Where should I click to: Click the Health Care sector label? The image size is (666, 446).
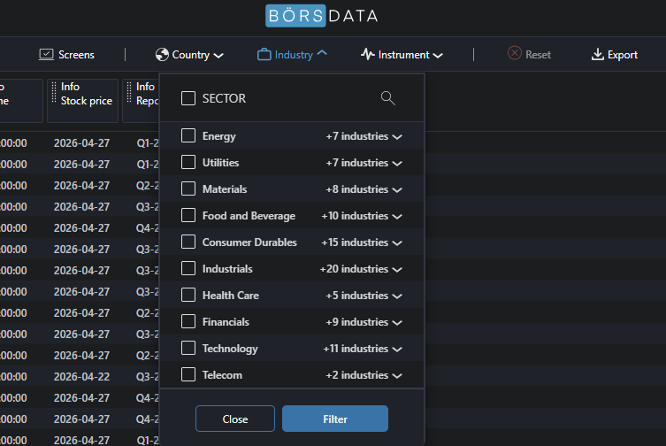tap(231, 296)
